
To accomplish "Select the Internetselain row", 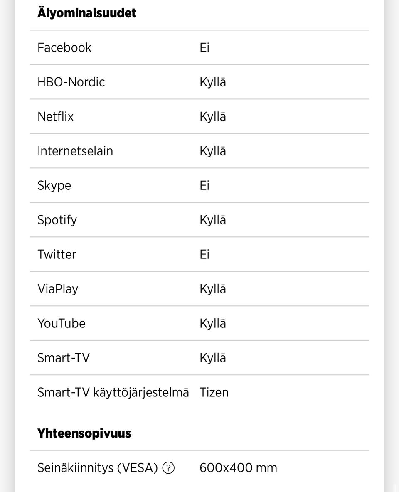I will point(75,151).
